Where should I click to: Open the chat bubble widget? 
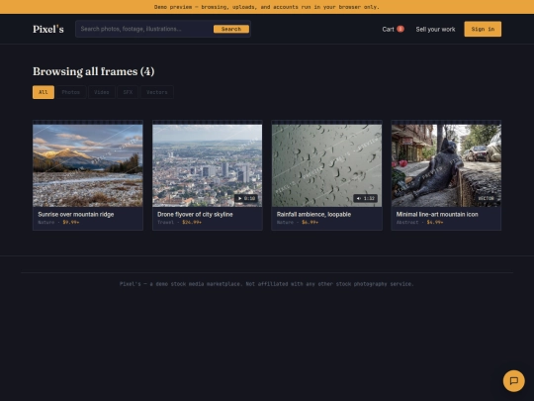point(513,380)
